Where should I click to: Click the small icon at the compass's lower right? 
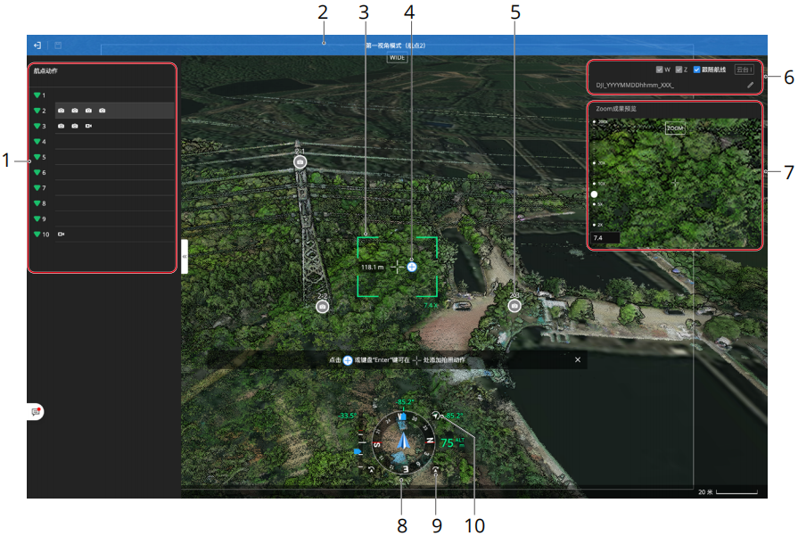[x=435, y=469]
